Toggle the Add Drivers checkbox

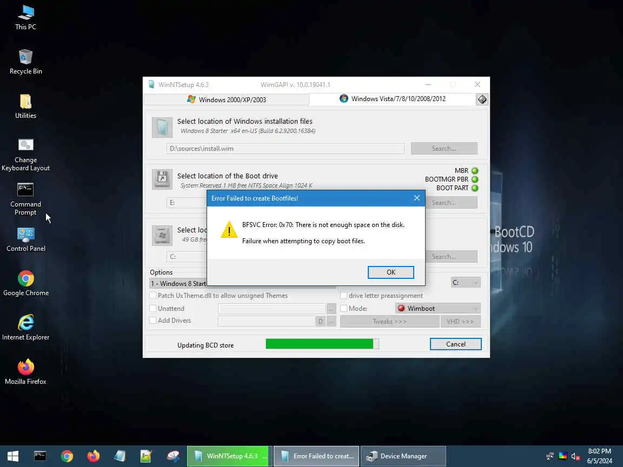click(x=153, y=320)
